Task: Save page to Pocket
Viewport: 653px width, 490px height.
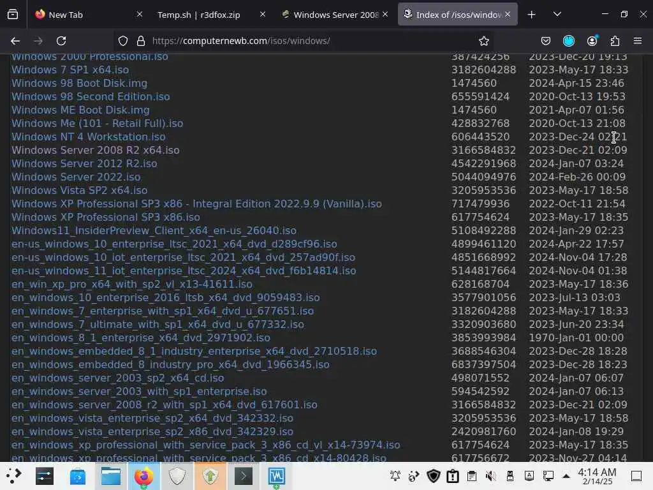Action: [x=546, y=41]
